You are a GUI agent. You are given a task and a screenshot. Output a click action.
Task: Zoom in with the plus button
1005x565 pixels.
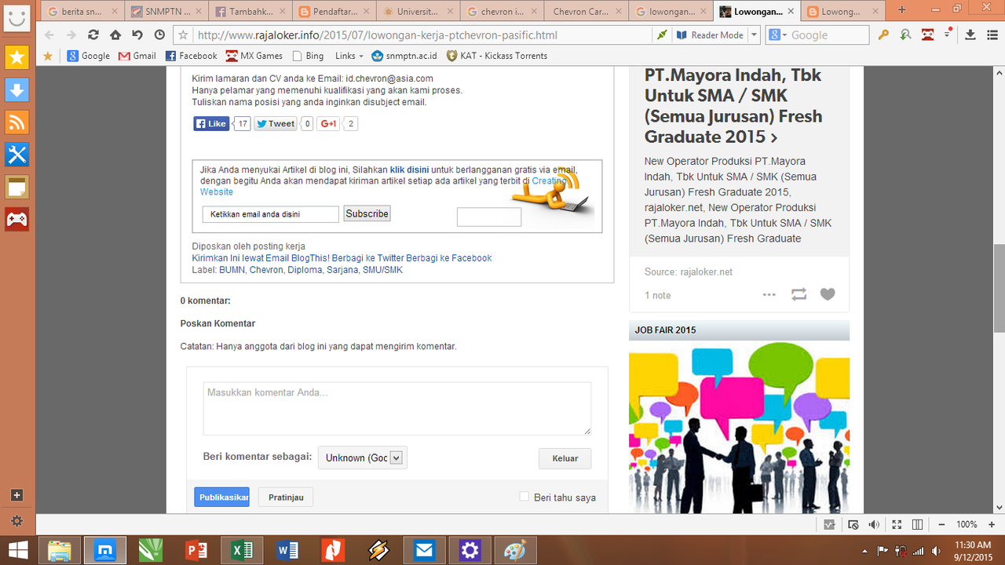pos(992,524)
